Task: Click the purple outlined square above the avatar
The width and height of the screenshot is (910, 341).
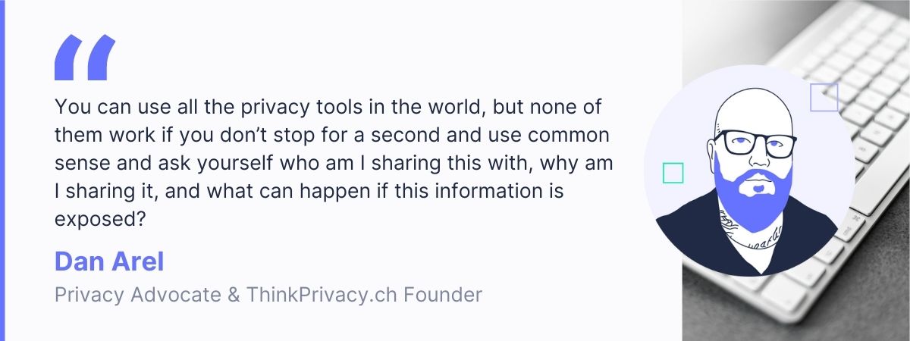Action: point(824,98)
